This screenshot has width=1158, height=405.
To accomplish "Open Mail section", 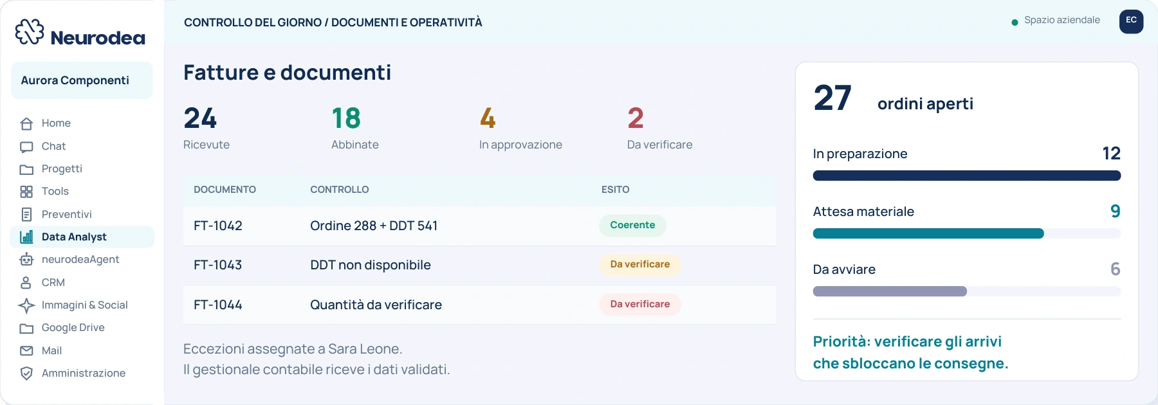I will [82, 351].
